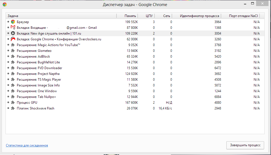The image size is (271, 155).
Task: Click the puzzle icon beside BugMeNot Lite
Action: click(x=13, y=62)
